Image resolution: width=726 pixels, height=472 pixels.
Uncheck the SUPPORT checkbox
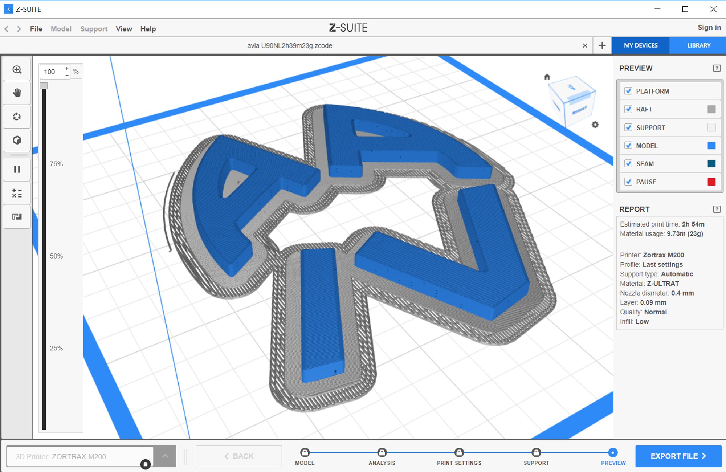coord(628,127)
